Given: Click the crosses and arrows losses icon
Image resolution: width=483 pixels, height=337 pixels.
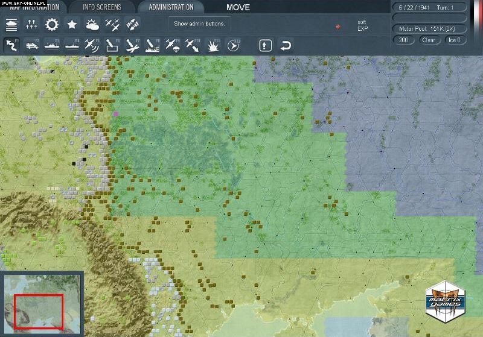Looking at the screenshot, I should coord(32,25).
